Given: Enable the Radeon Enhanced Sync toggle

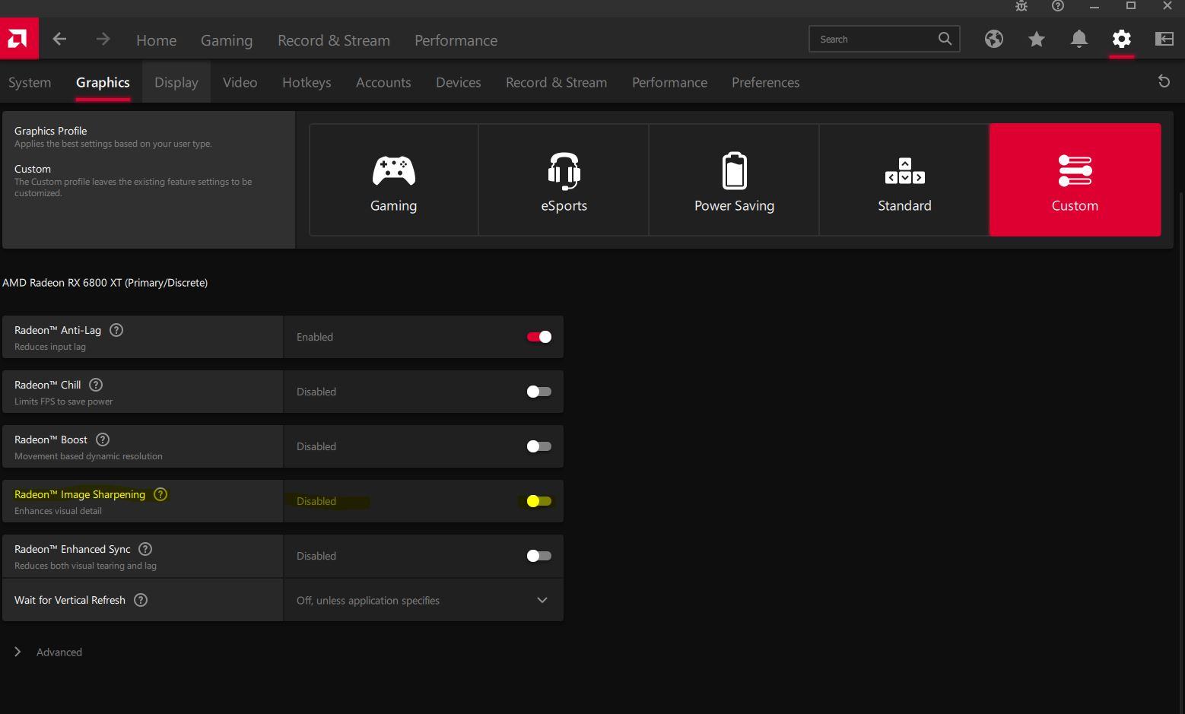Looking at the screenshot, I should pos(538,556).
